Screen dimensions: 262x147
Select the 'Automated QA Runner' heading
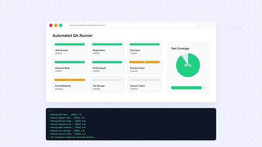72,36
